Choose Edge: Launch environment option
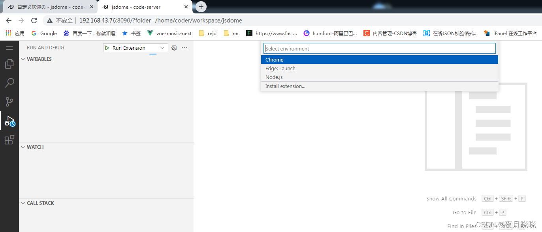542x232 pixels. pos(380,68)
